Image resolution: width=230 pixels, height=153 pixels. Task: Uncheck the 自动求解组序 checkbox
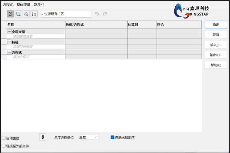click(x=112, y=137)
